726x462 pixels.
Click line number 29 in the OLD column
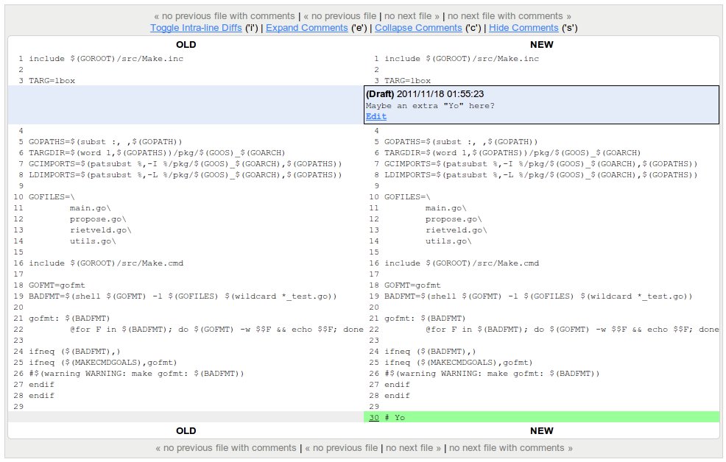point(18,407)
